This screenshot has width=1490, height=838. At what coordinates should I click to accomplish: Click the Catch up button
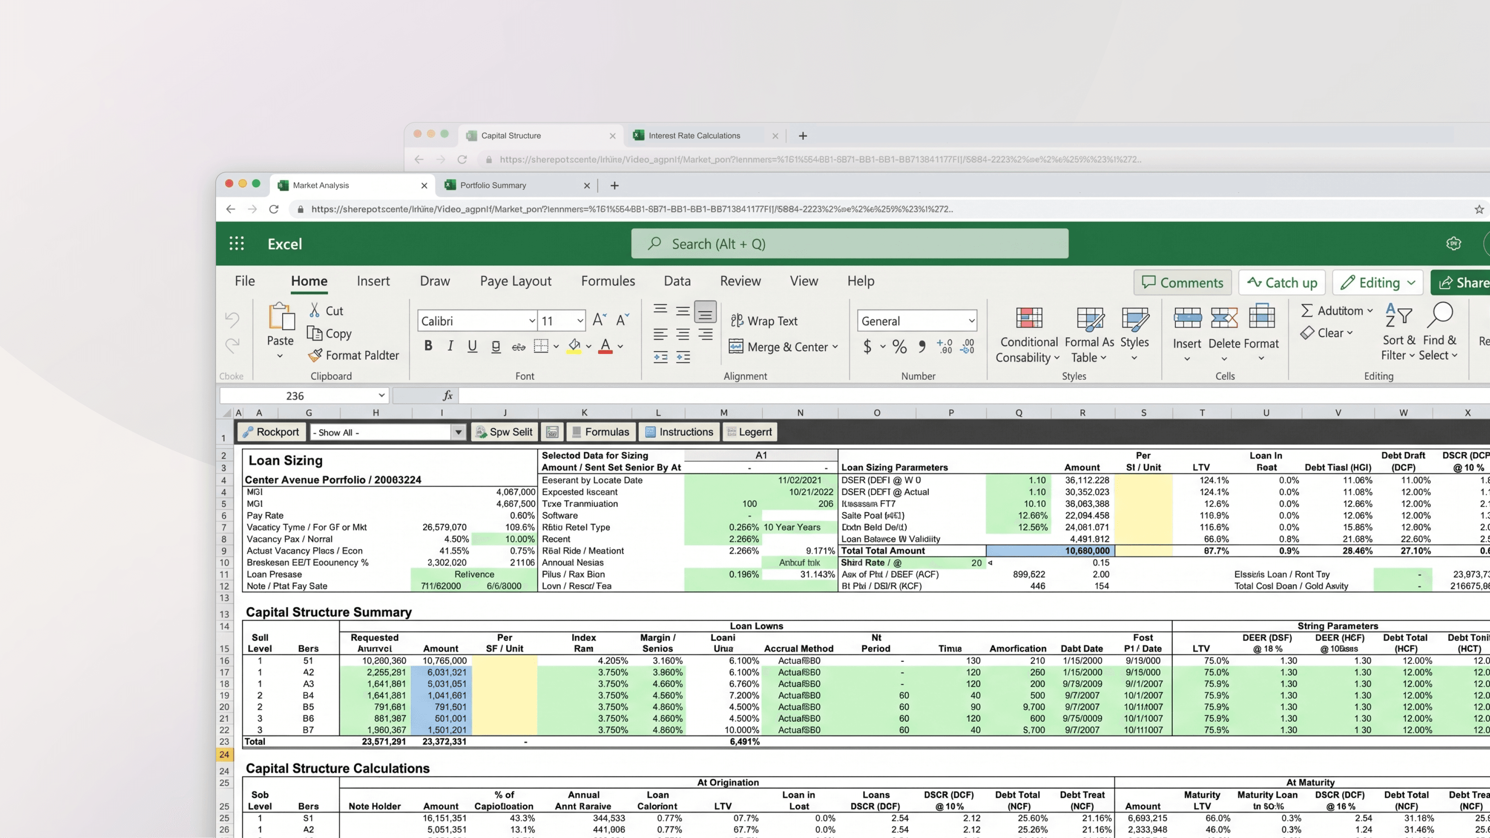pyautogui.click(x=1282, y=282)
